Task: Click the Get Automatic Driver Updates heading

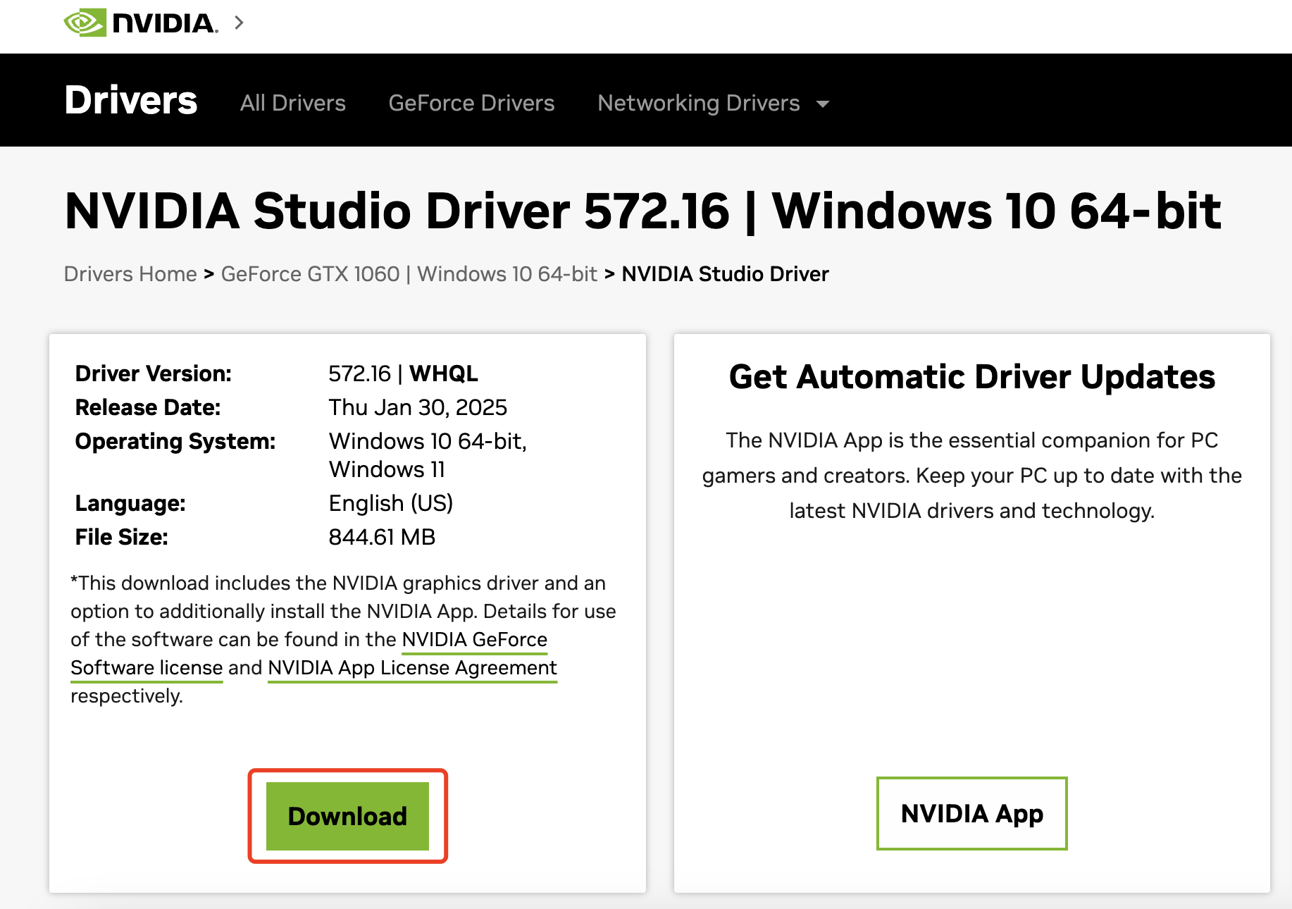Action: click(971, 377)
